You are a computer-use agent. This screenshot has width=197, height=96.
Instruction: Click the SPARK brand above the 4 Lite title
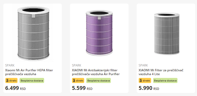click(143, 65)
